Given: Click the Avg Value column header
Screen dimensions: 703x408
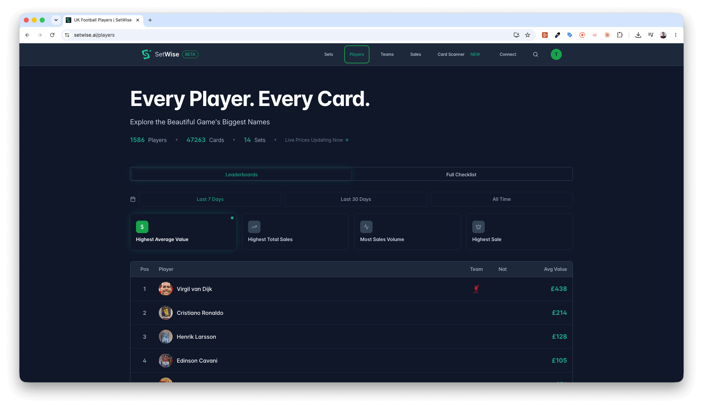Looking at the screenshot, I should point(555,269).
